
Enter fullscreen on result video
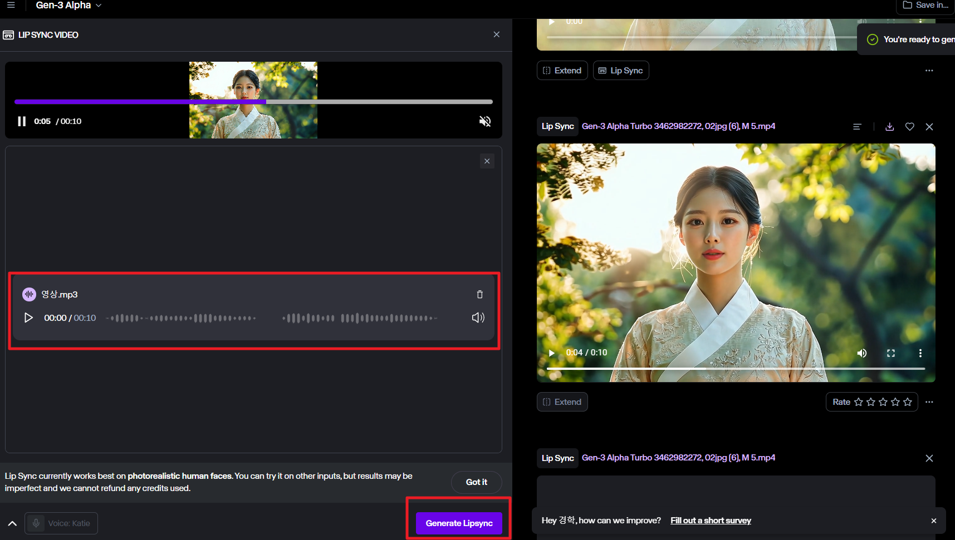point(890,353)
